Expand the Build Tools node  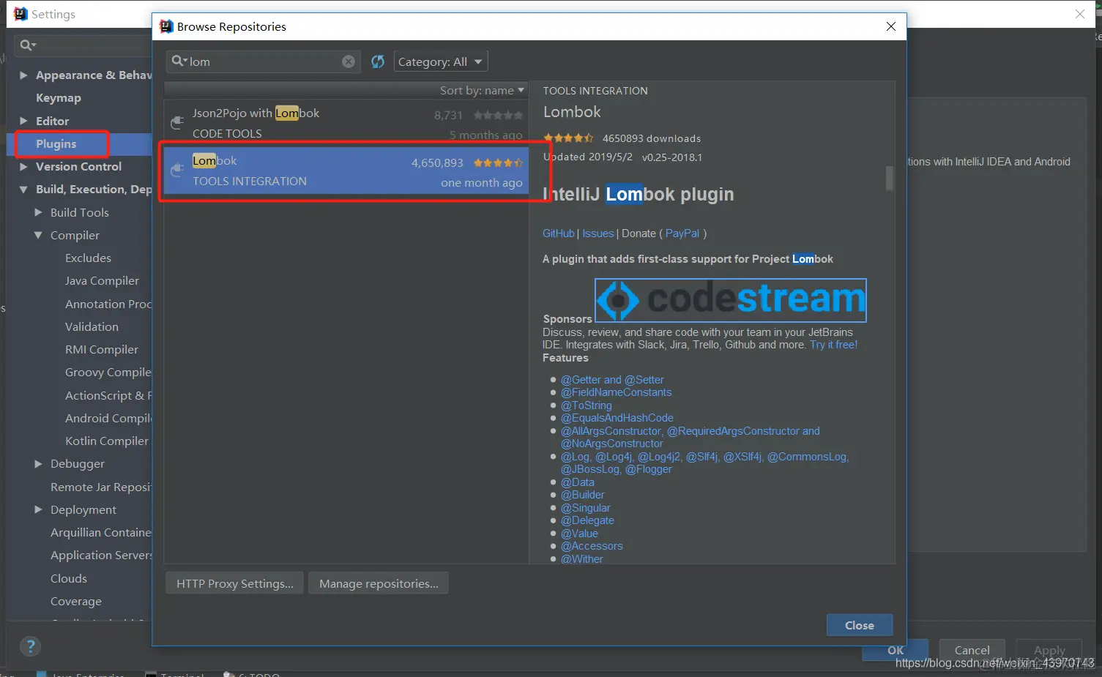[38, 212]
